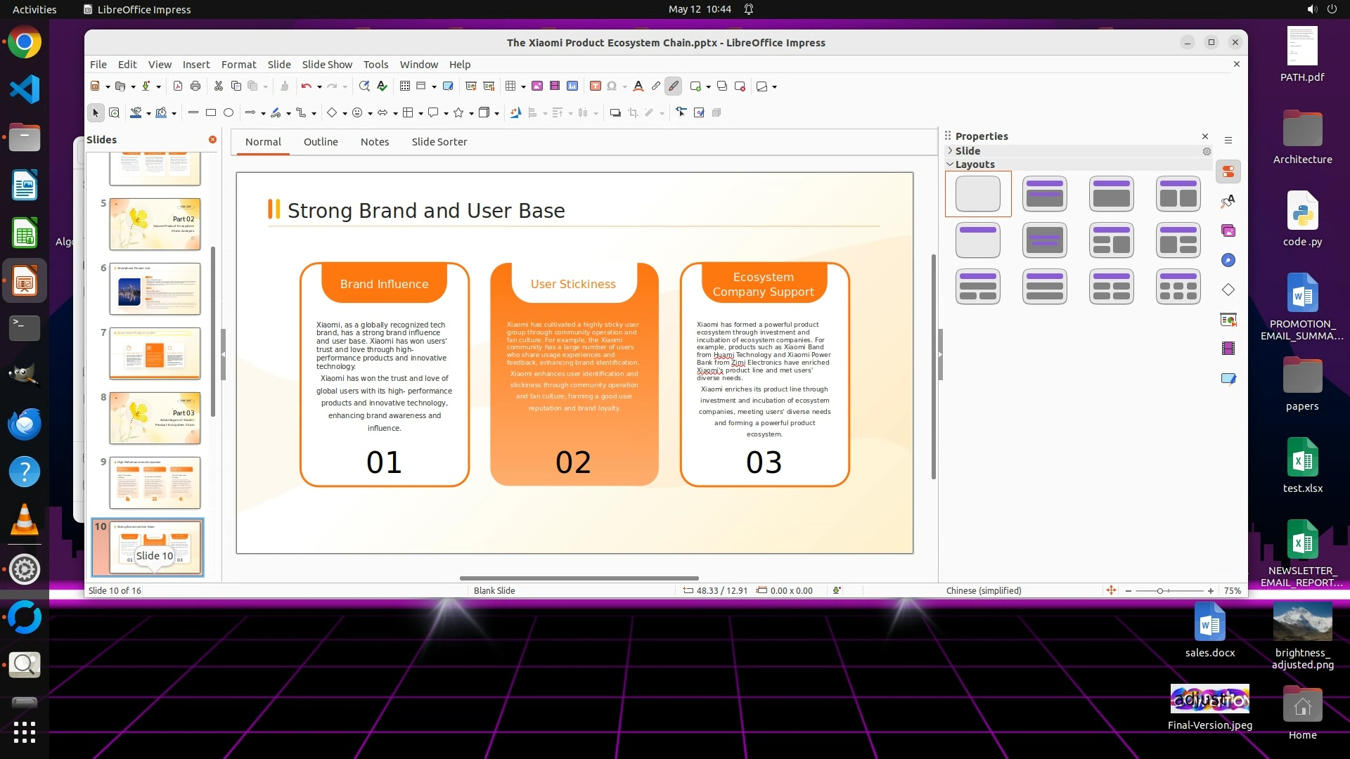
Task: Open the Gallery sidebar deck
Action: pyautogui.click(x=1228, y=231)
